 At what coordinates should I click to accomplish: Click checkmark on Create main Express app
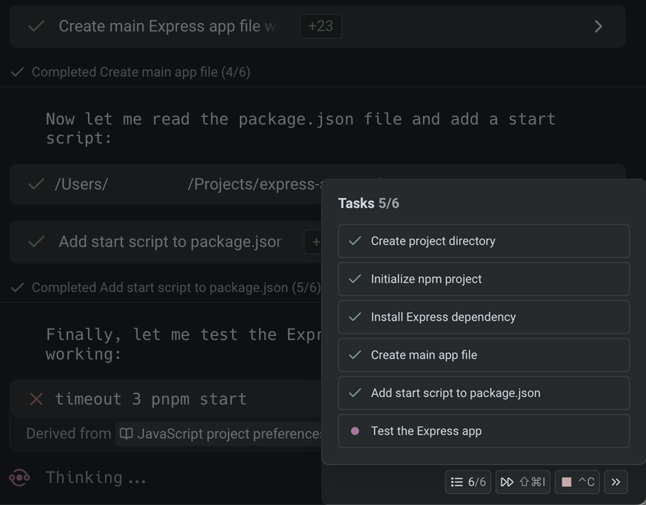pos(36,26)
